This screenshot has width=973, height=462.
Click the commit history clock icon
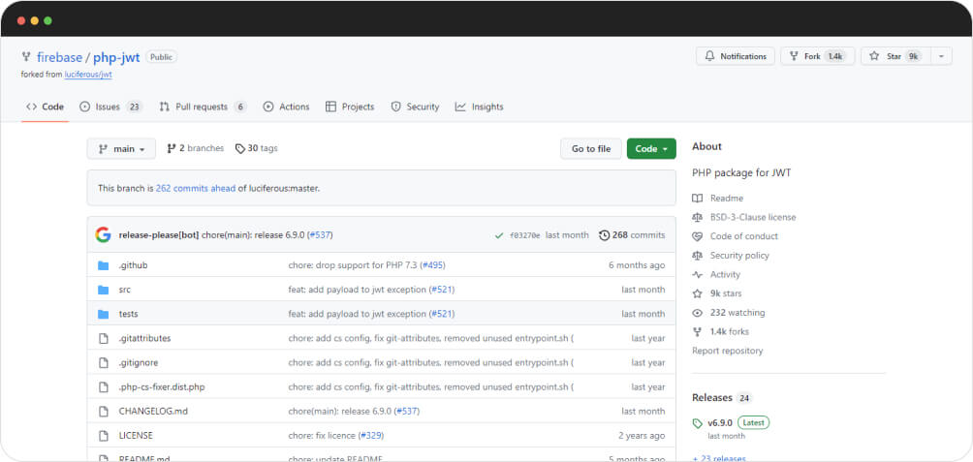605,235
